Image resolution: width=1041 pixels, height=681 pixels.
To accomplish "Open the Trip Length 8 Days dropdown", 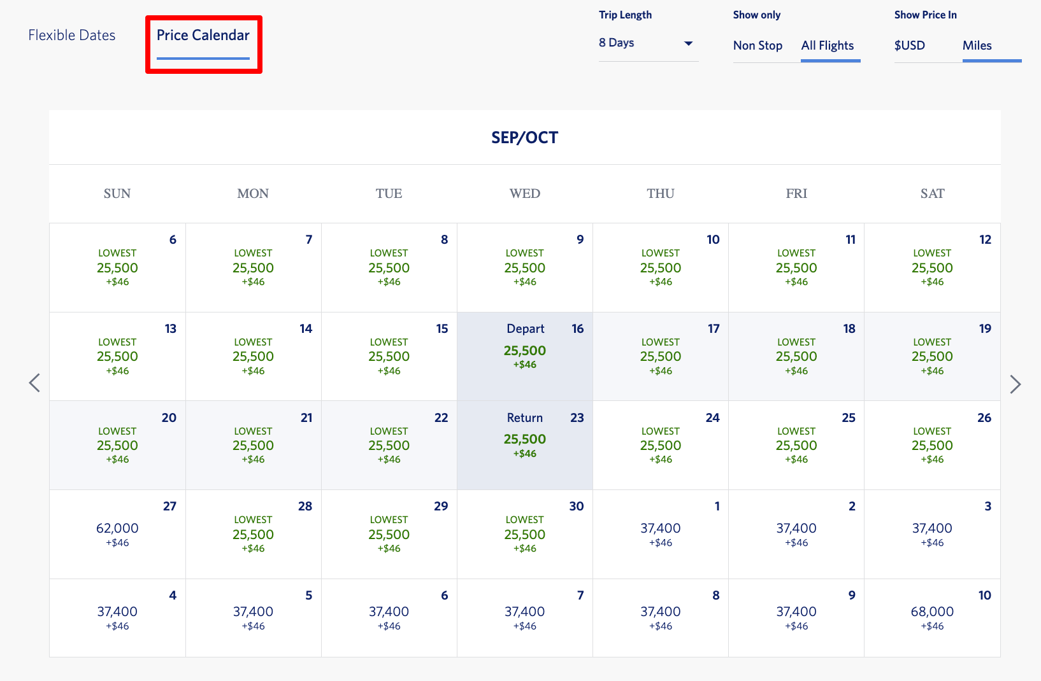I will pos(648,43).
